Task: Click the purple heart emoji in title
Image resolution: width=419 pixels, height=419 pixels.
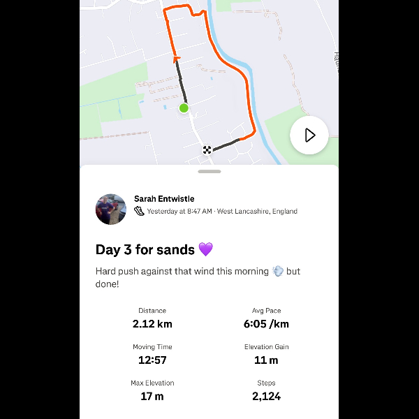Action: [x=205, y=249]
